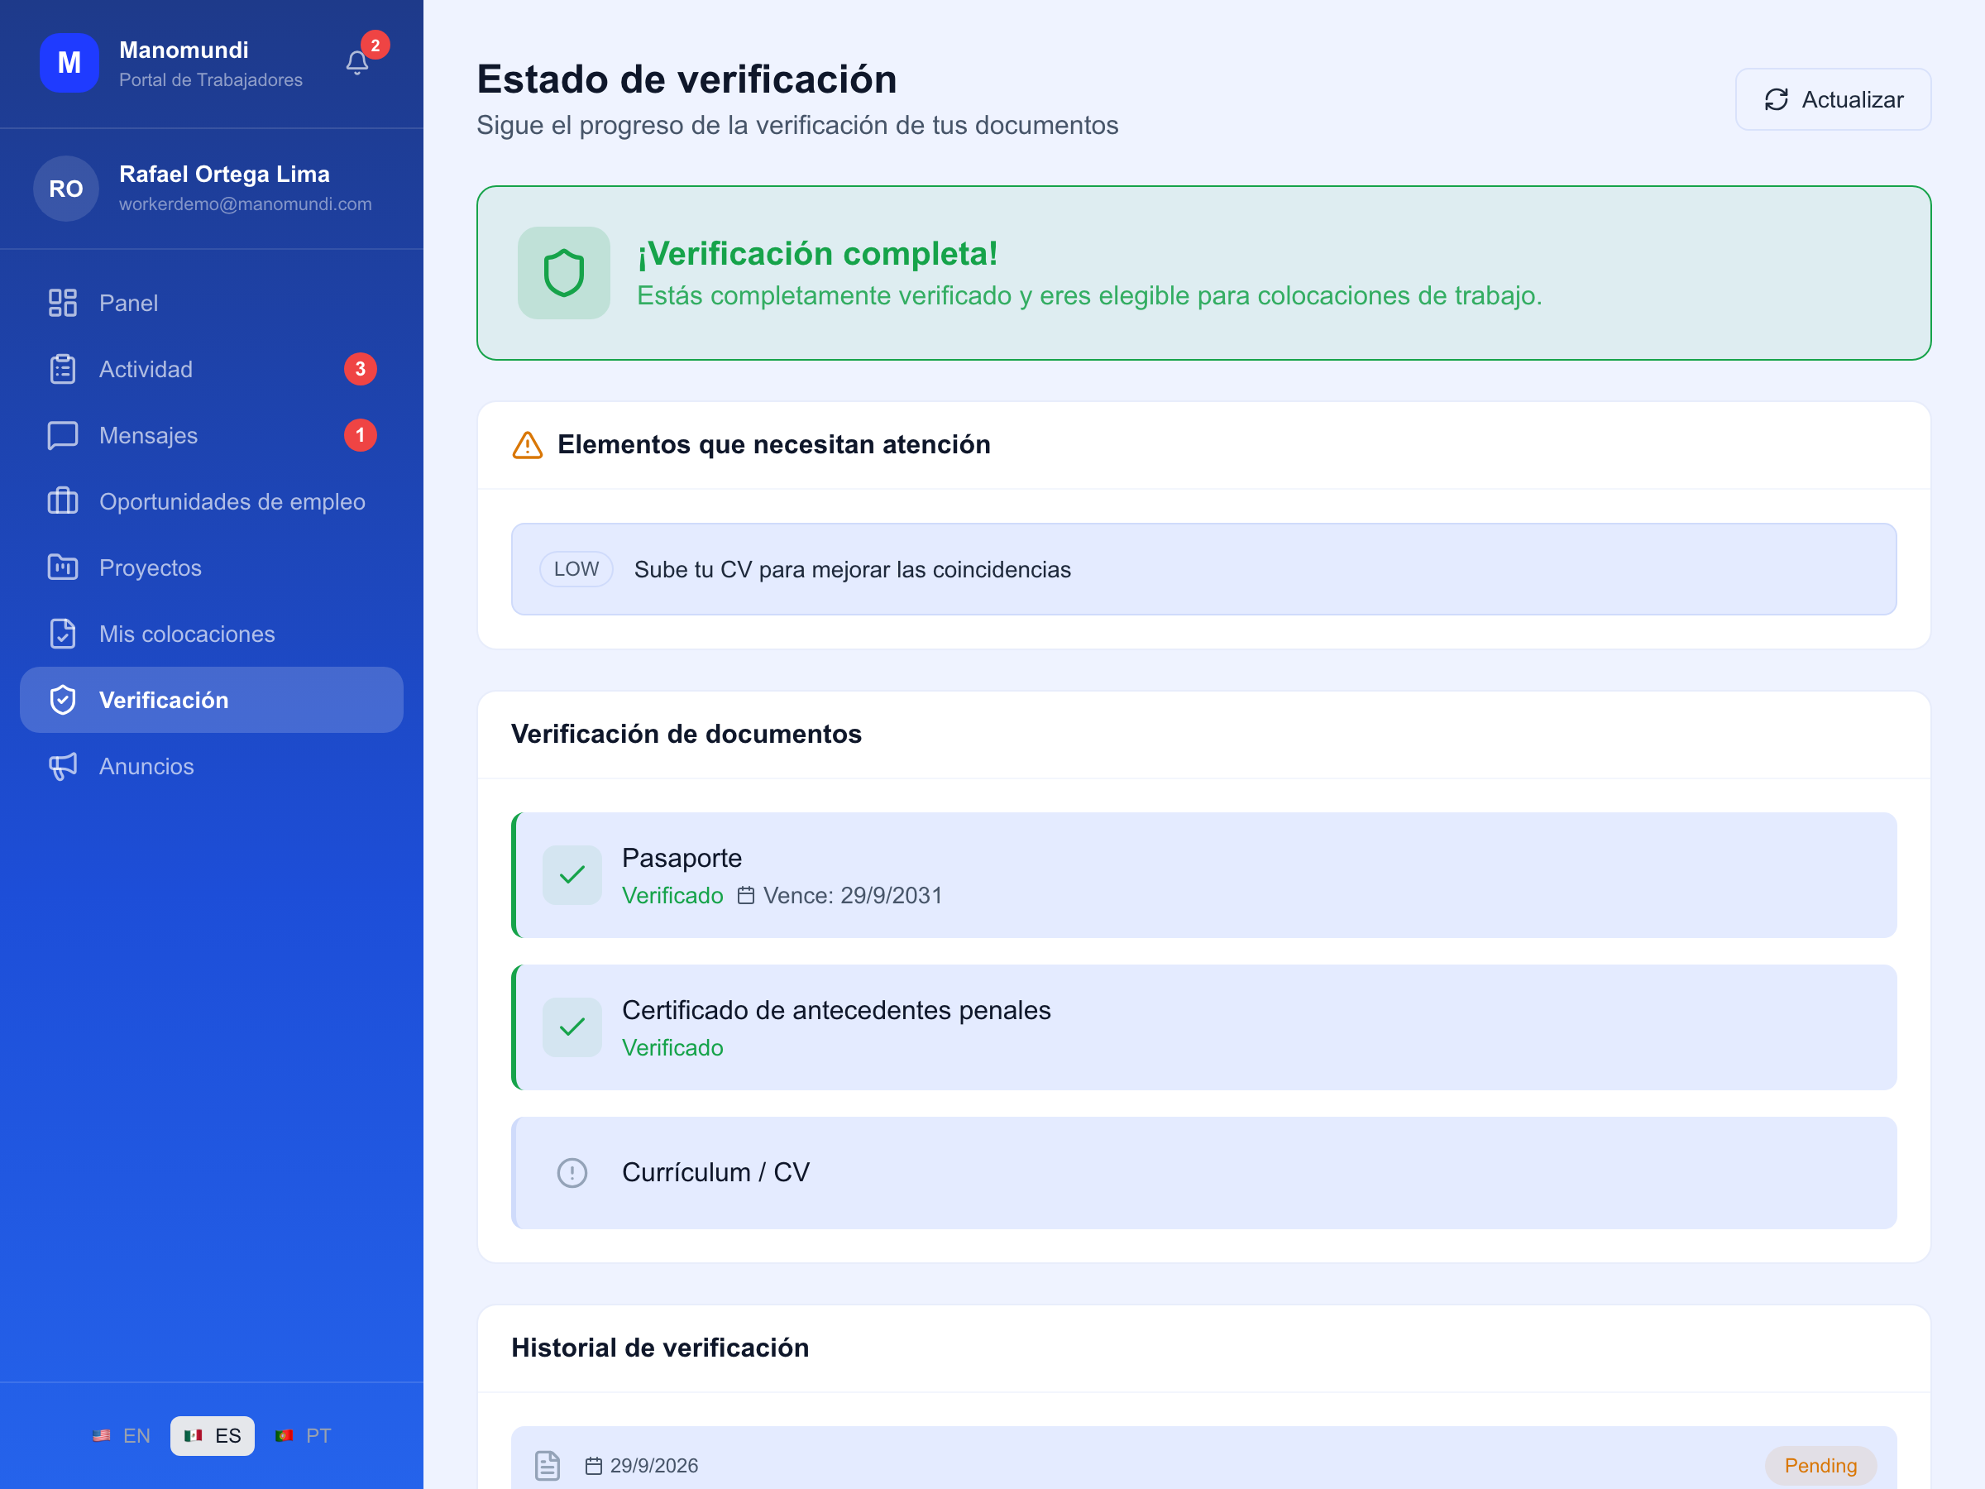Viewport: 1985px width, 1489px height.
Task: Open the notifications bell
Action: 357,63
